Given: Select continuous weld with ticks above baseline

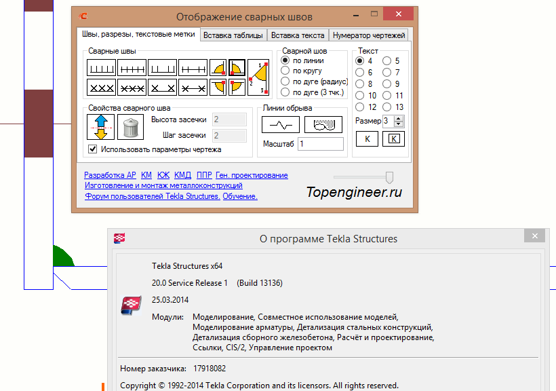Looking at the screenshot, I should [101, 67].
